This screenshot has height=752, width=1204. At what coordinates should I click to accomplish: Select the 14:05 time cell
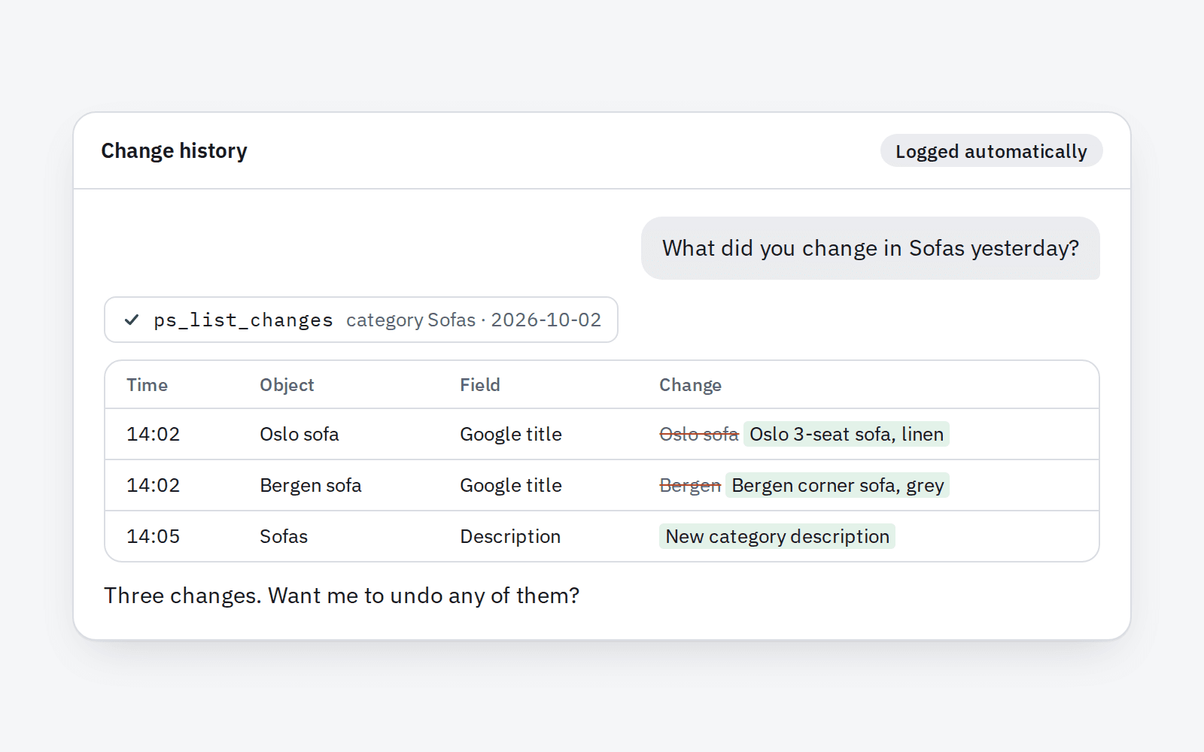(154, 537)
